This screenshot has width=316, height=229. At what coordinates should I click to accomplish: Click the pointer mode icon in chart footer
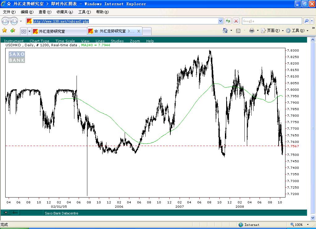coord(6,212)
